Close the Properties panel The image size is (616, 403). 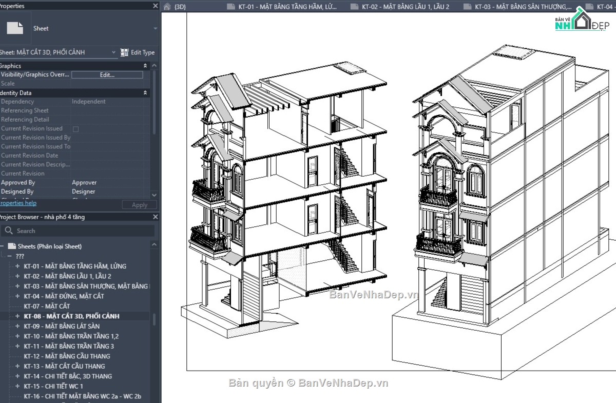point(156,6)
